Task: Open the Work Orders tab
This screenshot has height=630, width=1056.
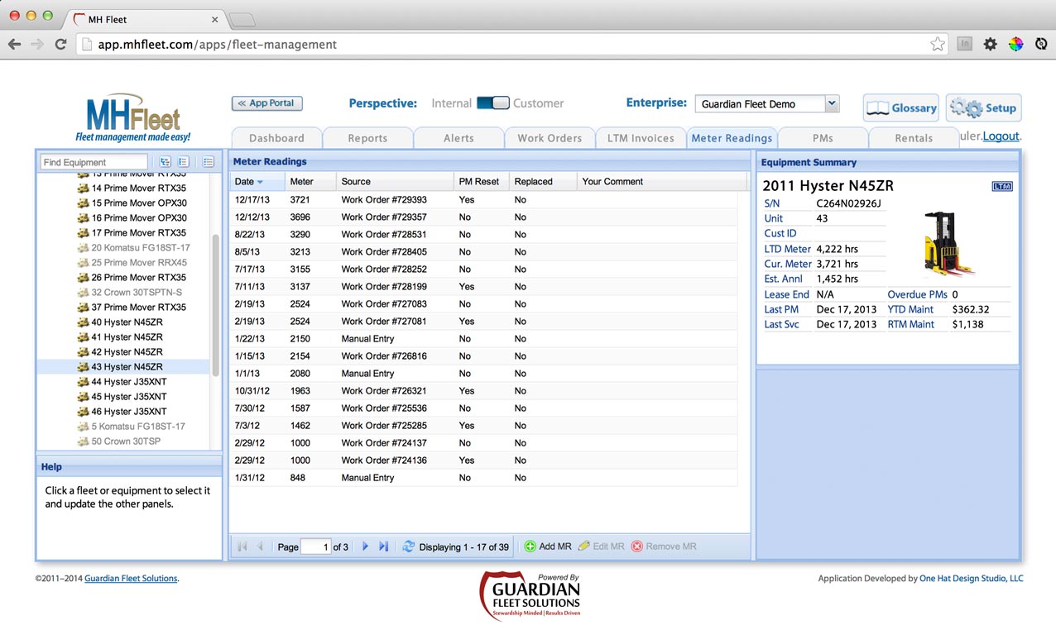Action: click(x=550, y=138)
